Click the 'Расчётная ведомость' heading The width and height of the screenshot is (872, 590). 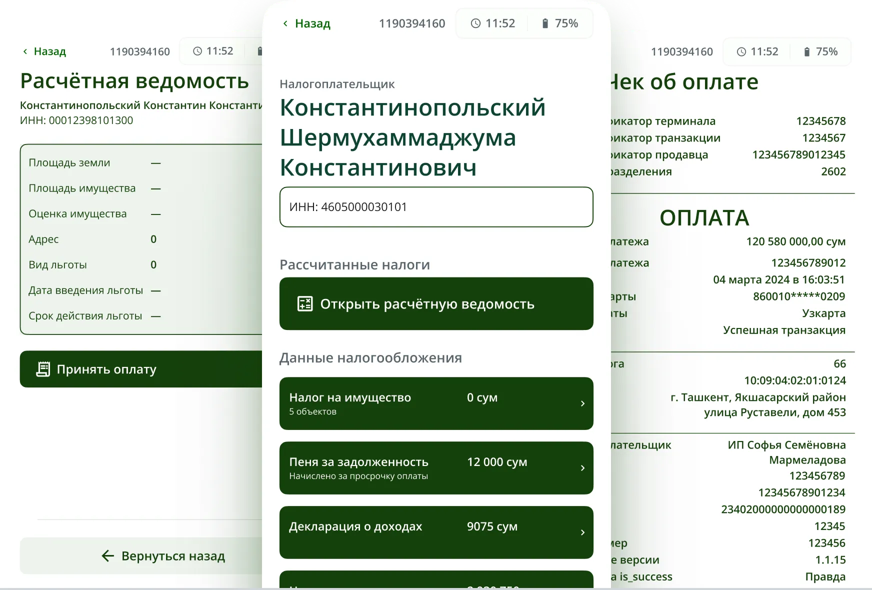pos(134,81)
